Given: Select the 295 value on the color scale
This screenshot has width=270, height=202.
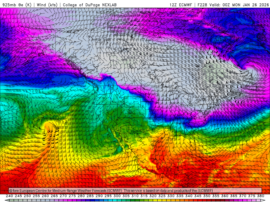Looking at the screenshot, I should [108, 196].
